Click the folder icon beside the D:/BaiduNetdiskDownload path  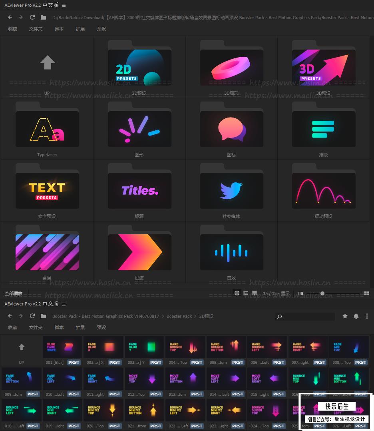click(x=43, y=17)
